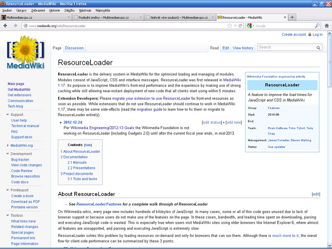Click the vertical scrollbar down arrow
The height and width of the screenshot is (249, 332).
click(x=329, y=246)
